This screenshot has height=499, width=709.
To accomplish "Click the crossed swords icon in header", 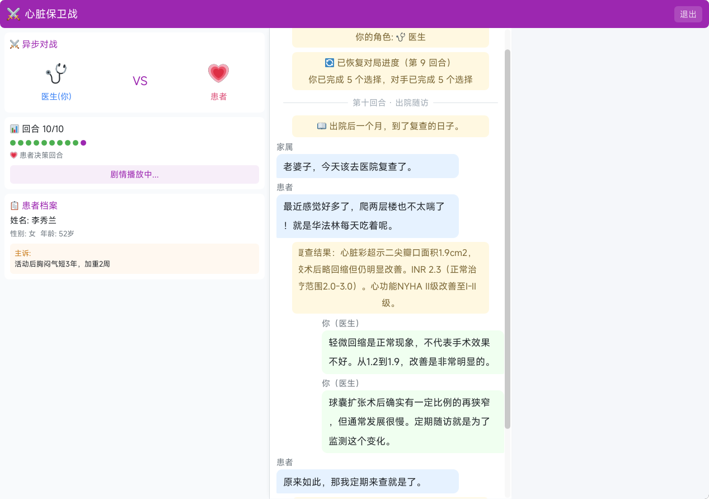I will pyautogui.click(x=13, y=14).
